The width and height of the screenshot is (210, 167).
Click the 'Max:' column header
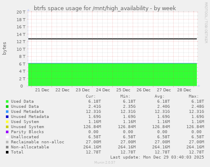tap(194, 96)
